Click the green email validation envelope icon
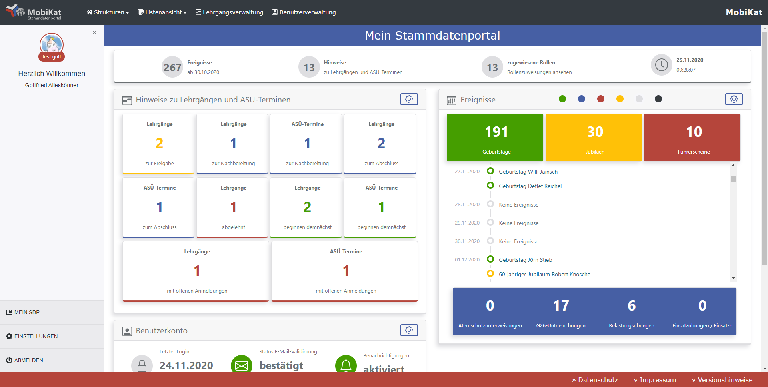768x387 pixels. tap(242, 365)
